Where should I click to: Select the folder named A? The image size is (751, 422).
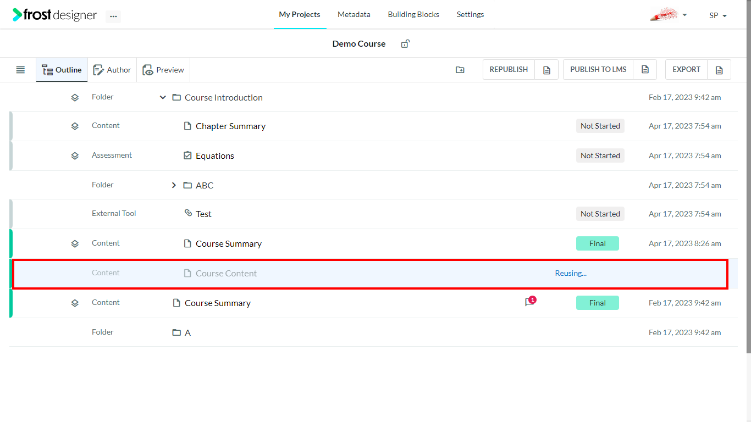point(187,332)
